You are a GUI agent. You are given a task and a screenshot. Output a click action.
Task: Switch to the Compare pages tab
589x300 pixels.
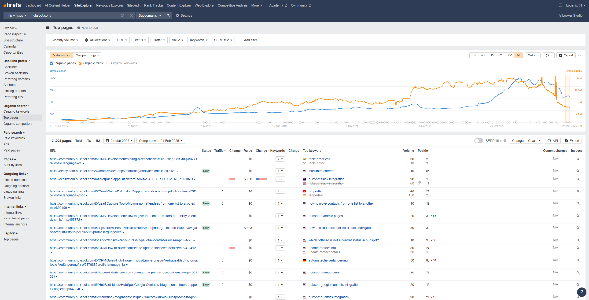(x=87, y=55)
